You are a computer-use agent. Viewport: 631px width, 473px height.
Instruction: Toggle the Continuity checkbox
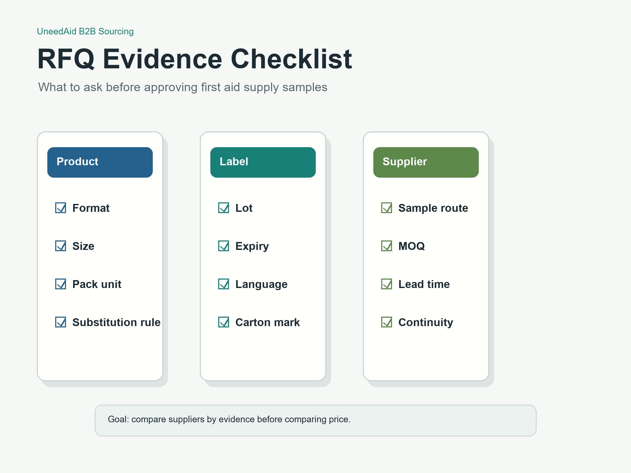coord(386,322)
